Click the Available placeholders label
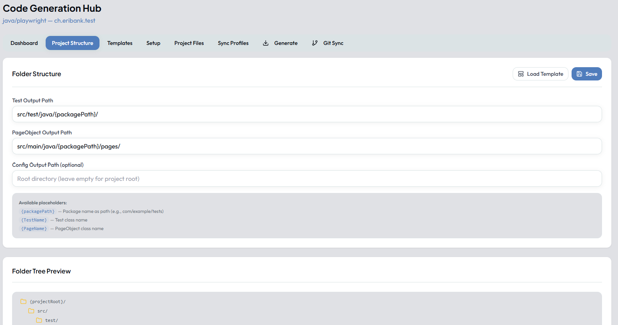Viewport: 618px width, 325px height. tap(43, 203)
